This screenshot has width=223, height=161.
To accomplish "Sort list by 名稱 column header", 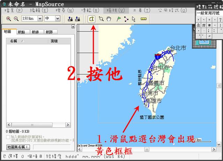I will pos(27,41).
